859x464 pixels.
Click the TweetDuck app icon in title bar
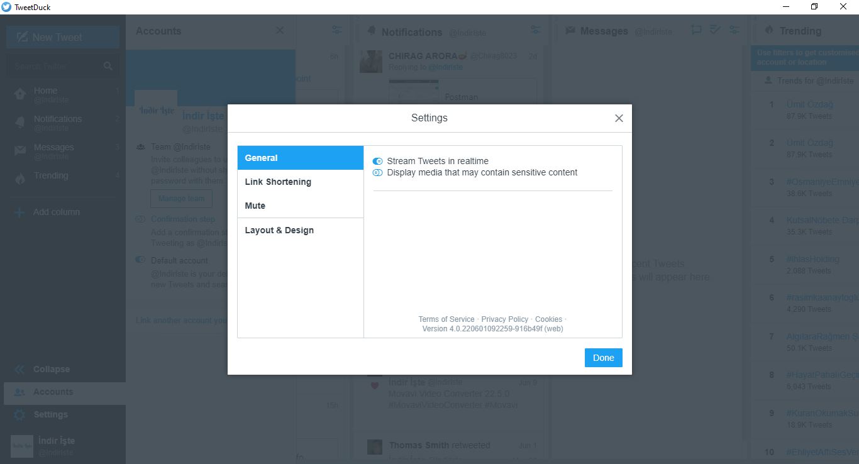pos(6,7)
